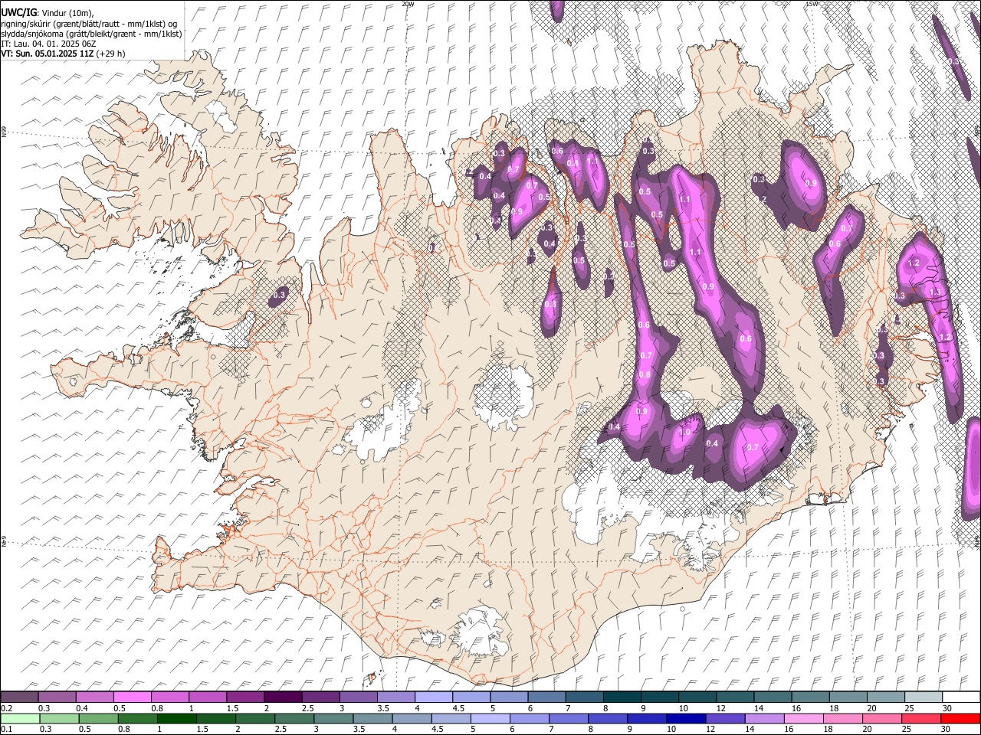This screenshot has width=981, height=735.
Task: Click the 1.3 precipitation value on the map
Action: [x=934, y=292]
